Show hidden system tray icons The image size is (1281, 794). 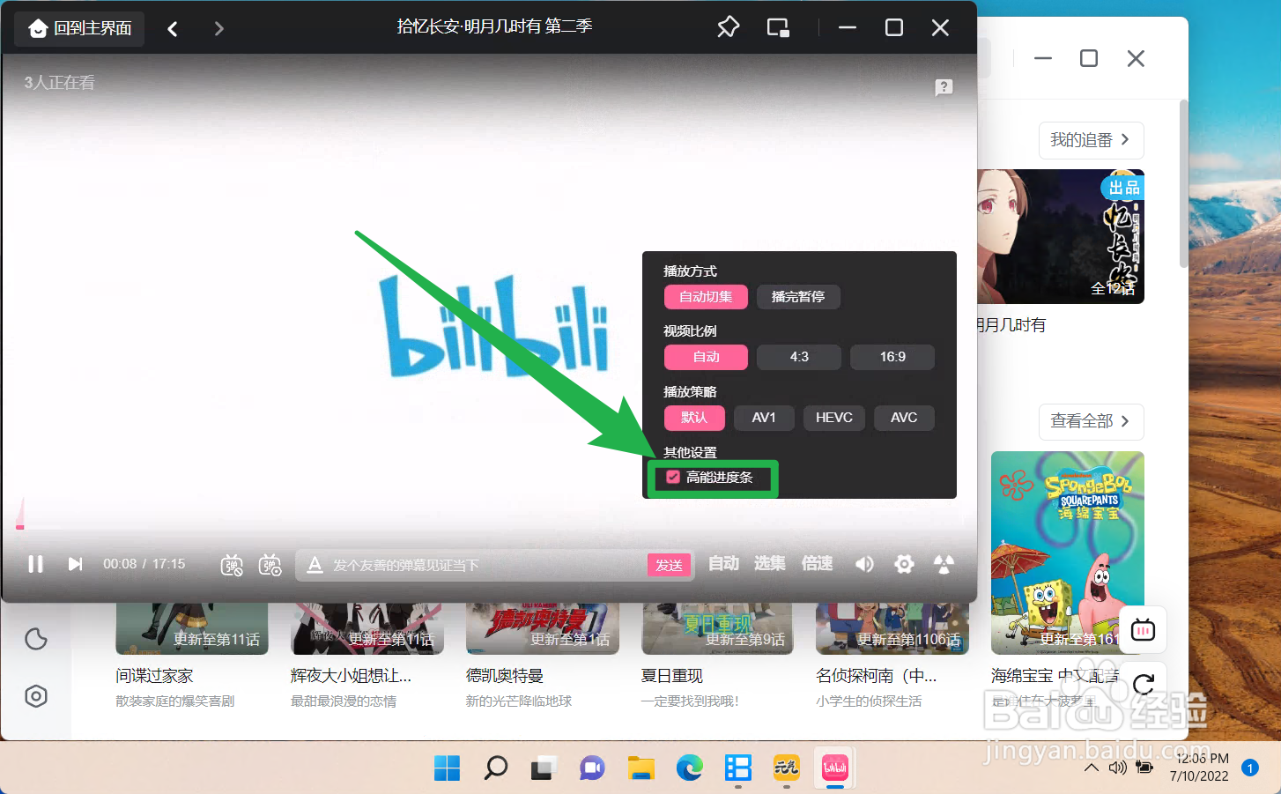[1091, 768]
